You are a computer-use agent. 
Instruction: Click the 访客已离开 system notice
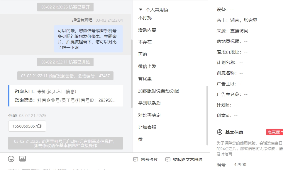coord(65,7)
